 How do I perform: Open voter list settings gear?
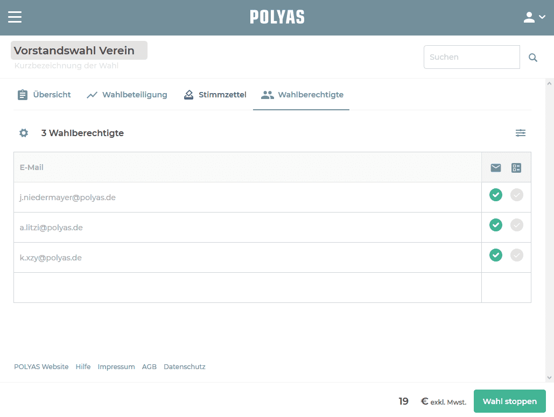coord(24,133)
